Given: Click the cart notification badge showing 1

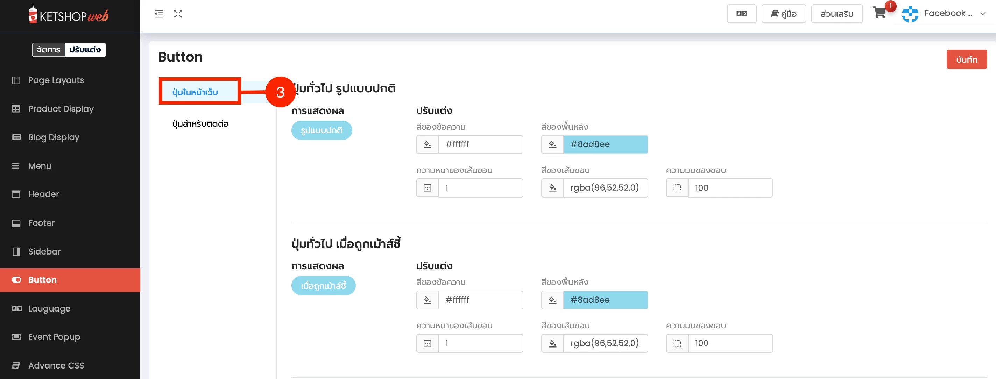Looking at the screenshot, I should [x=890, y=6].
